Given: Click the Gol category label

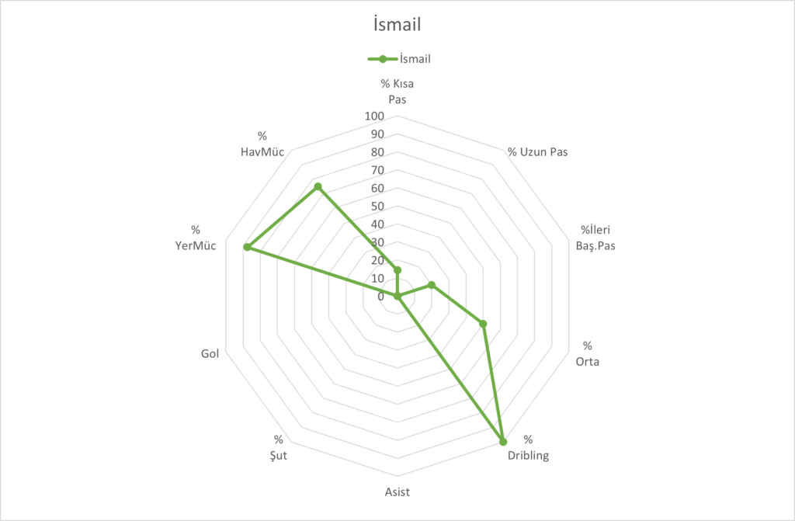Looking at the screenshot, I should click(x=210, y=353).
